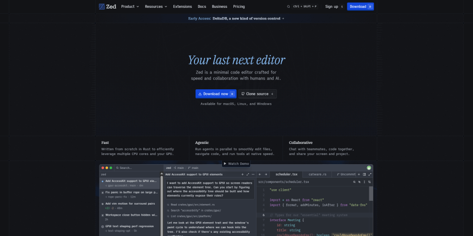
Task: Open thread 'Workspace close button hidden wi…'
Action: (130, 217)
